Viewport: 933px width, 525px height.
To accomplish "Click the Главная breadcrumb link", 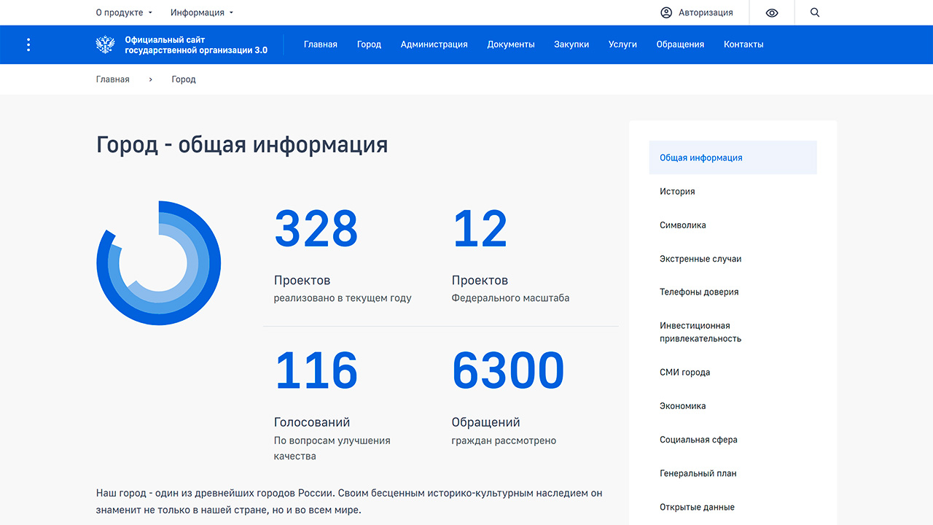I will [x=113, y=79].
